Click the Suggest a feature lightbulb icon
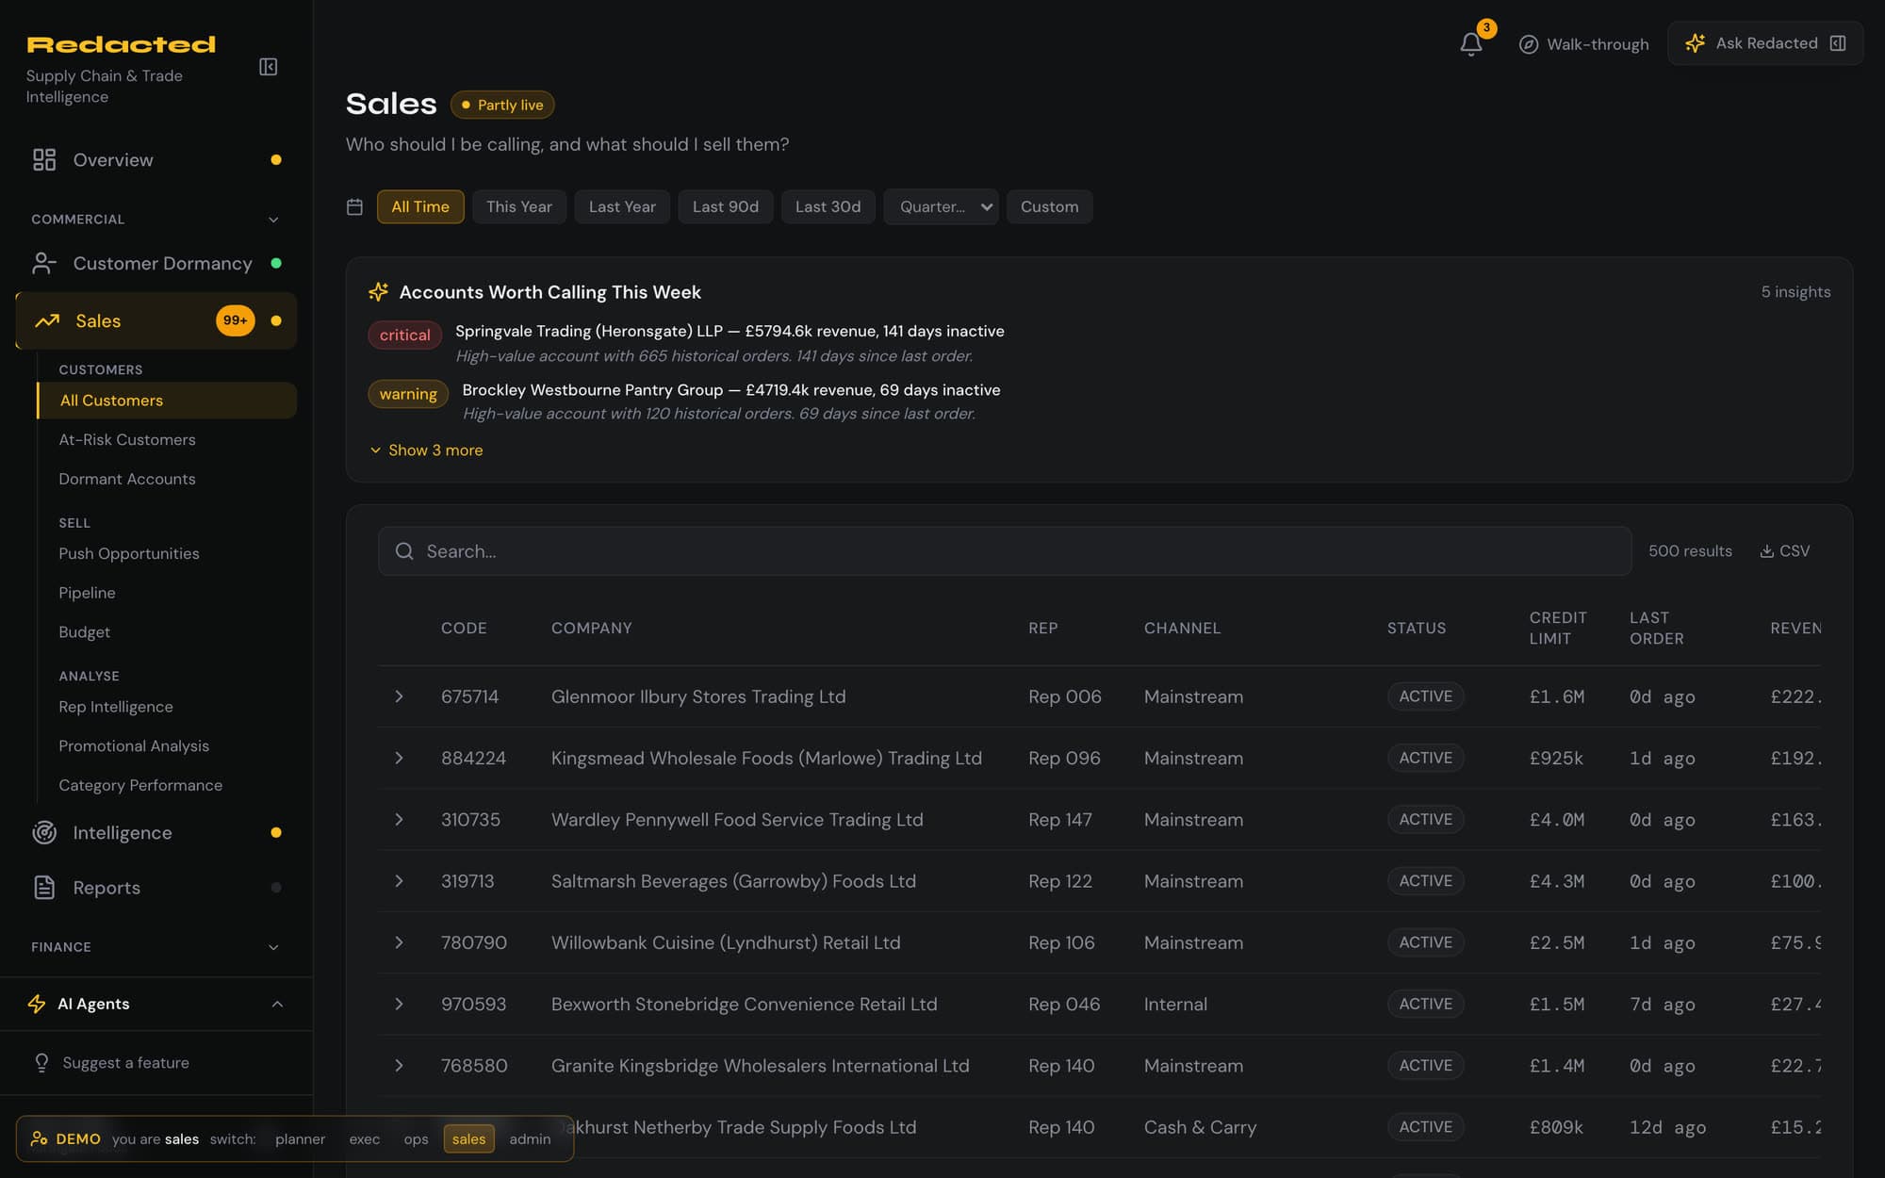Screen dimensions: 1885x1178 [x=41, y=1062]
